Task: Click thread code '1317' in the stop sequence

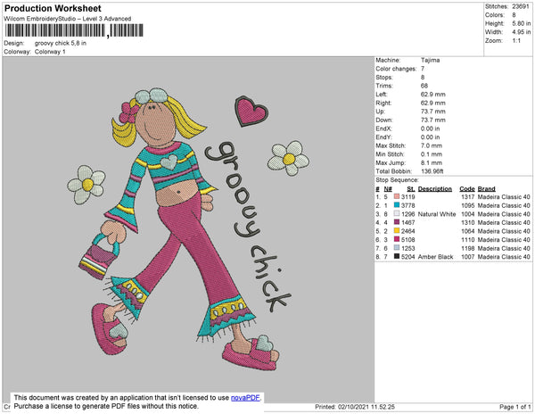Action: point(467,197)
